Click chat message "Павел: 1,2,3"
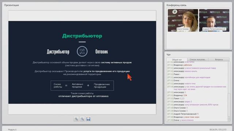The height and width of the screenshot is (131, 234). point(176,99)
